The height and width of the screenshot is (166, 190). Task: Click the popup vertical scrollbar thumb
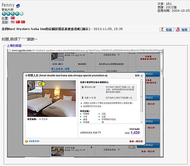click(142, 96)
